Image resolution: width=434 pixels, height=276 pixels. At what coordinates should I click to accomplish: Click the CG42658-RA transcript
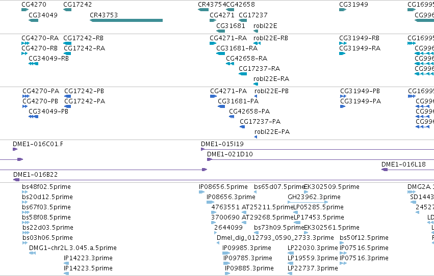[230, 64]
